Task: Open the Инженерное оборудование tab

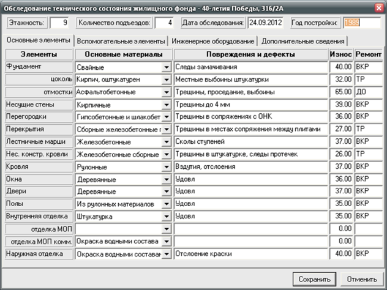Action: pyautogui.click(x=212, y=41)
